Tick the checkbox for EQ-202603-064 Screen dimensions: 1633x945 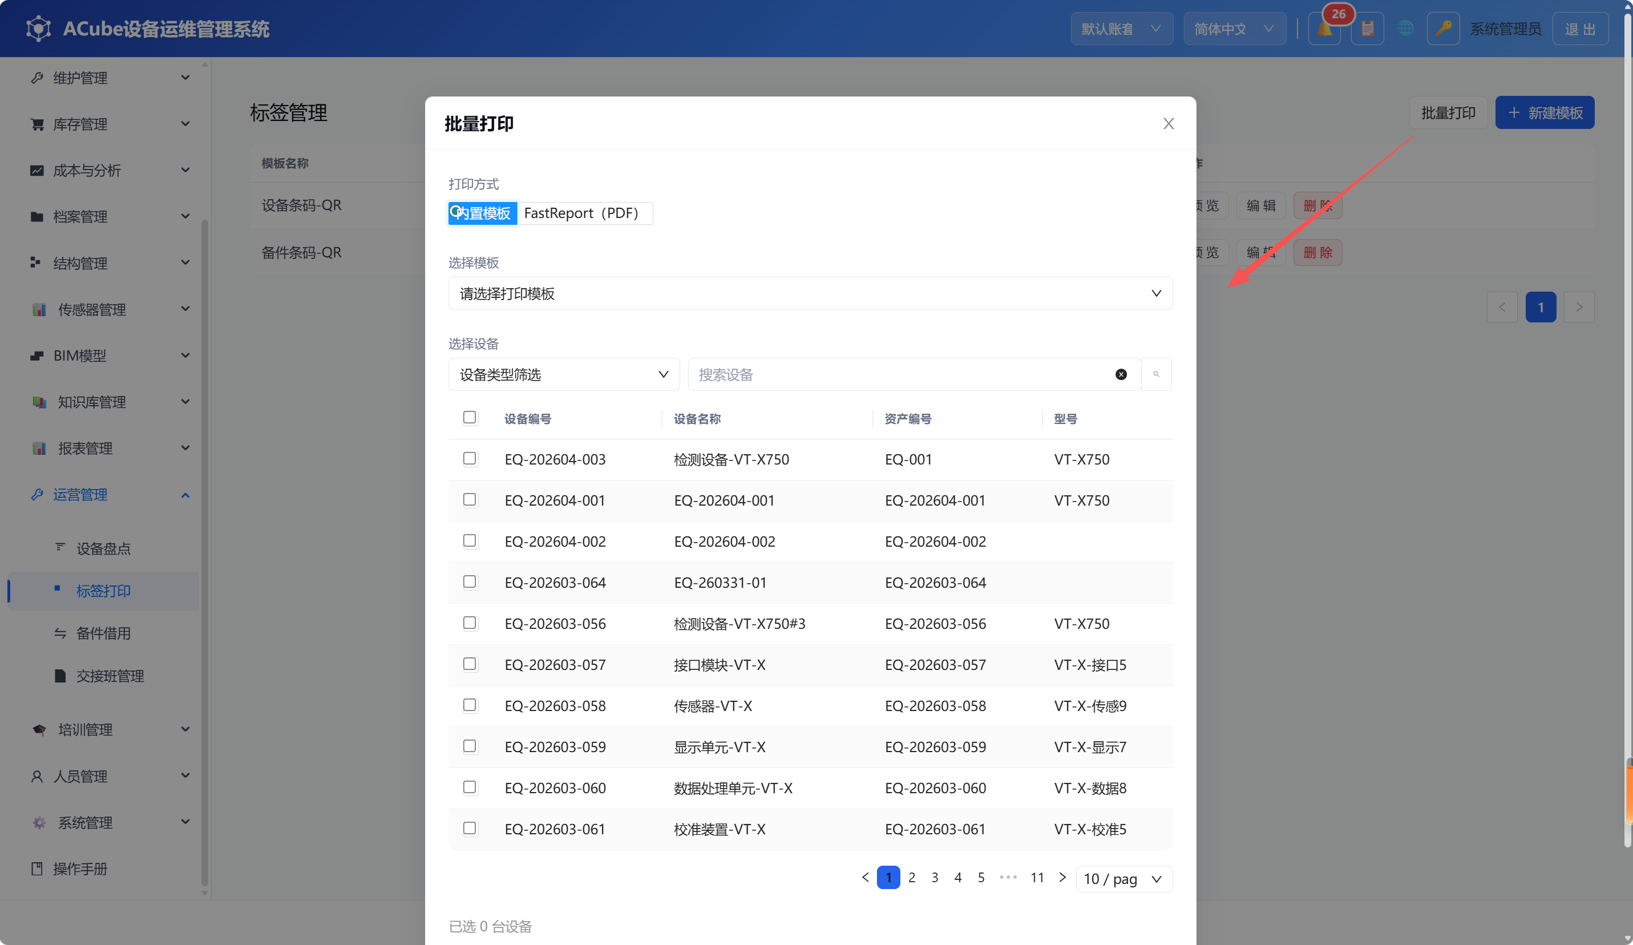click(470, 581)
